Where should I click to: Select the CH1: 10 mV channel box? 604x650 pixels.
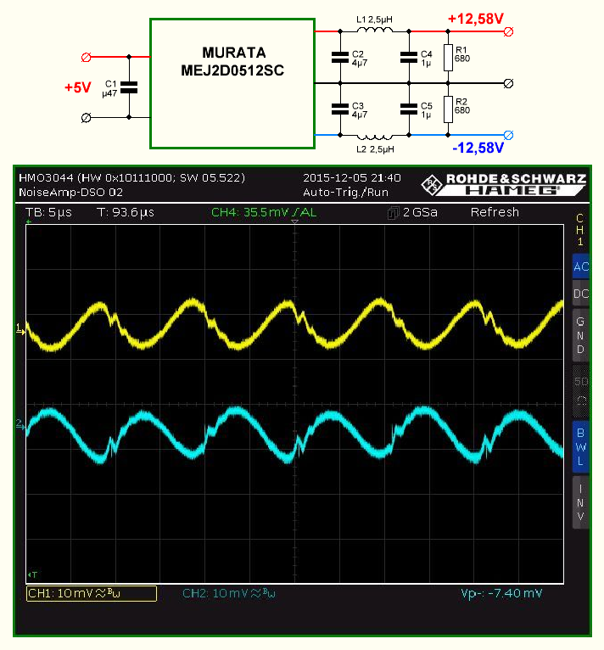(92, 593)
